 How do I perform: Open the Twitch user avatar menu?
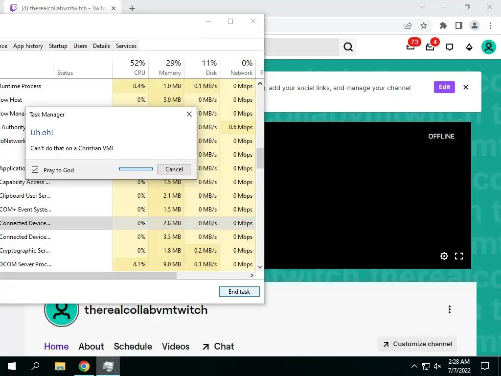489,47
